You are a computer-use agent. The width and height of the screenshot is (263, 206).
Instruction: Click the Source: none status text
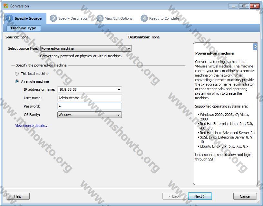17,37
